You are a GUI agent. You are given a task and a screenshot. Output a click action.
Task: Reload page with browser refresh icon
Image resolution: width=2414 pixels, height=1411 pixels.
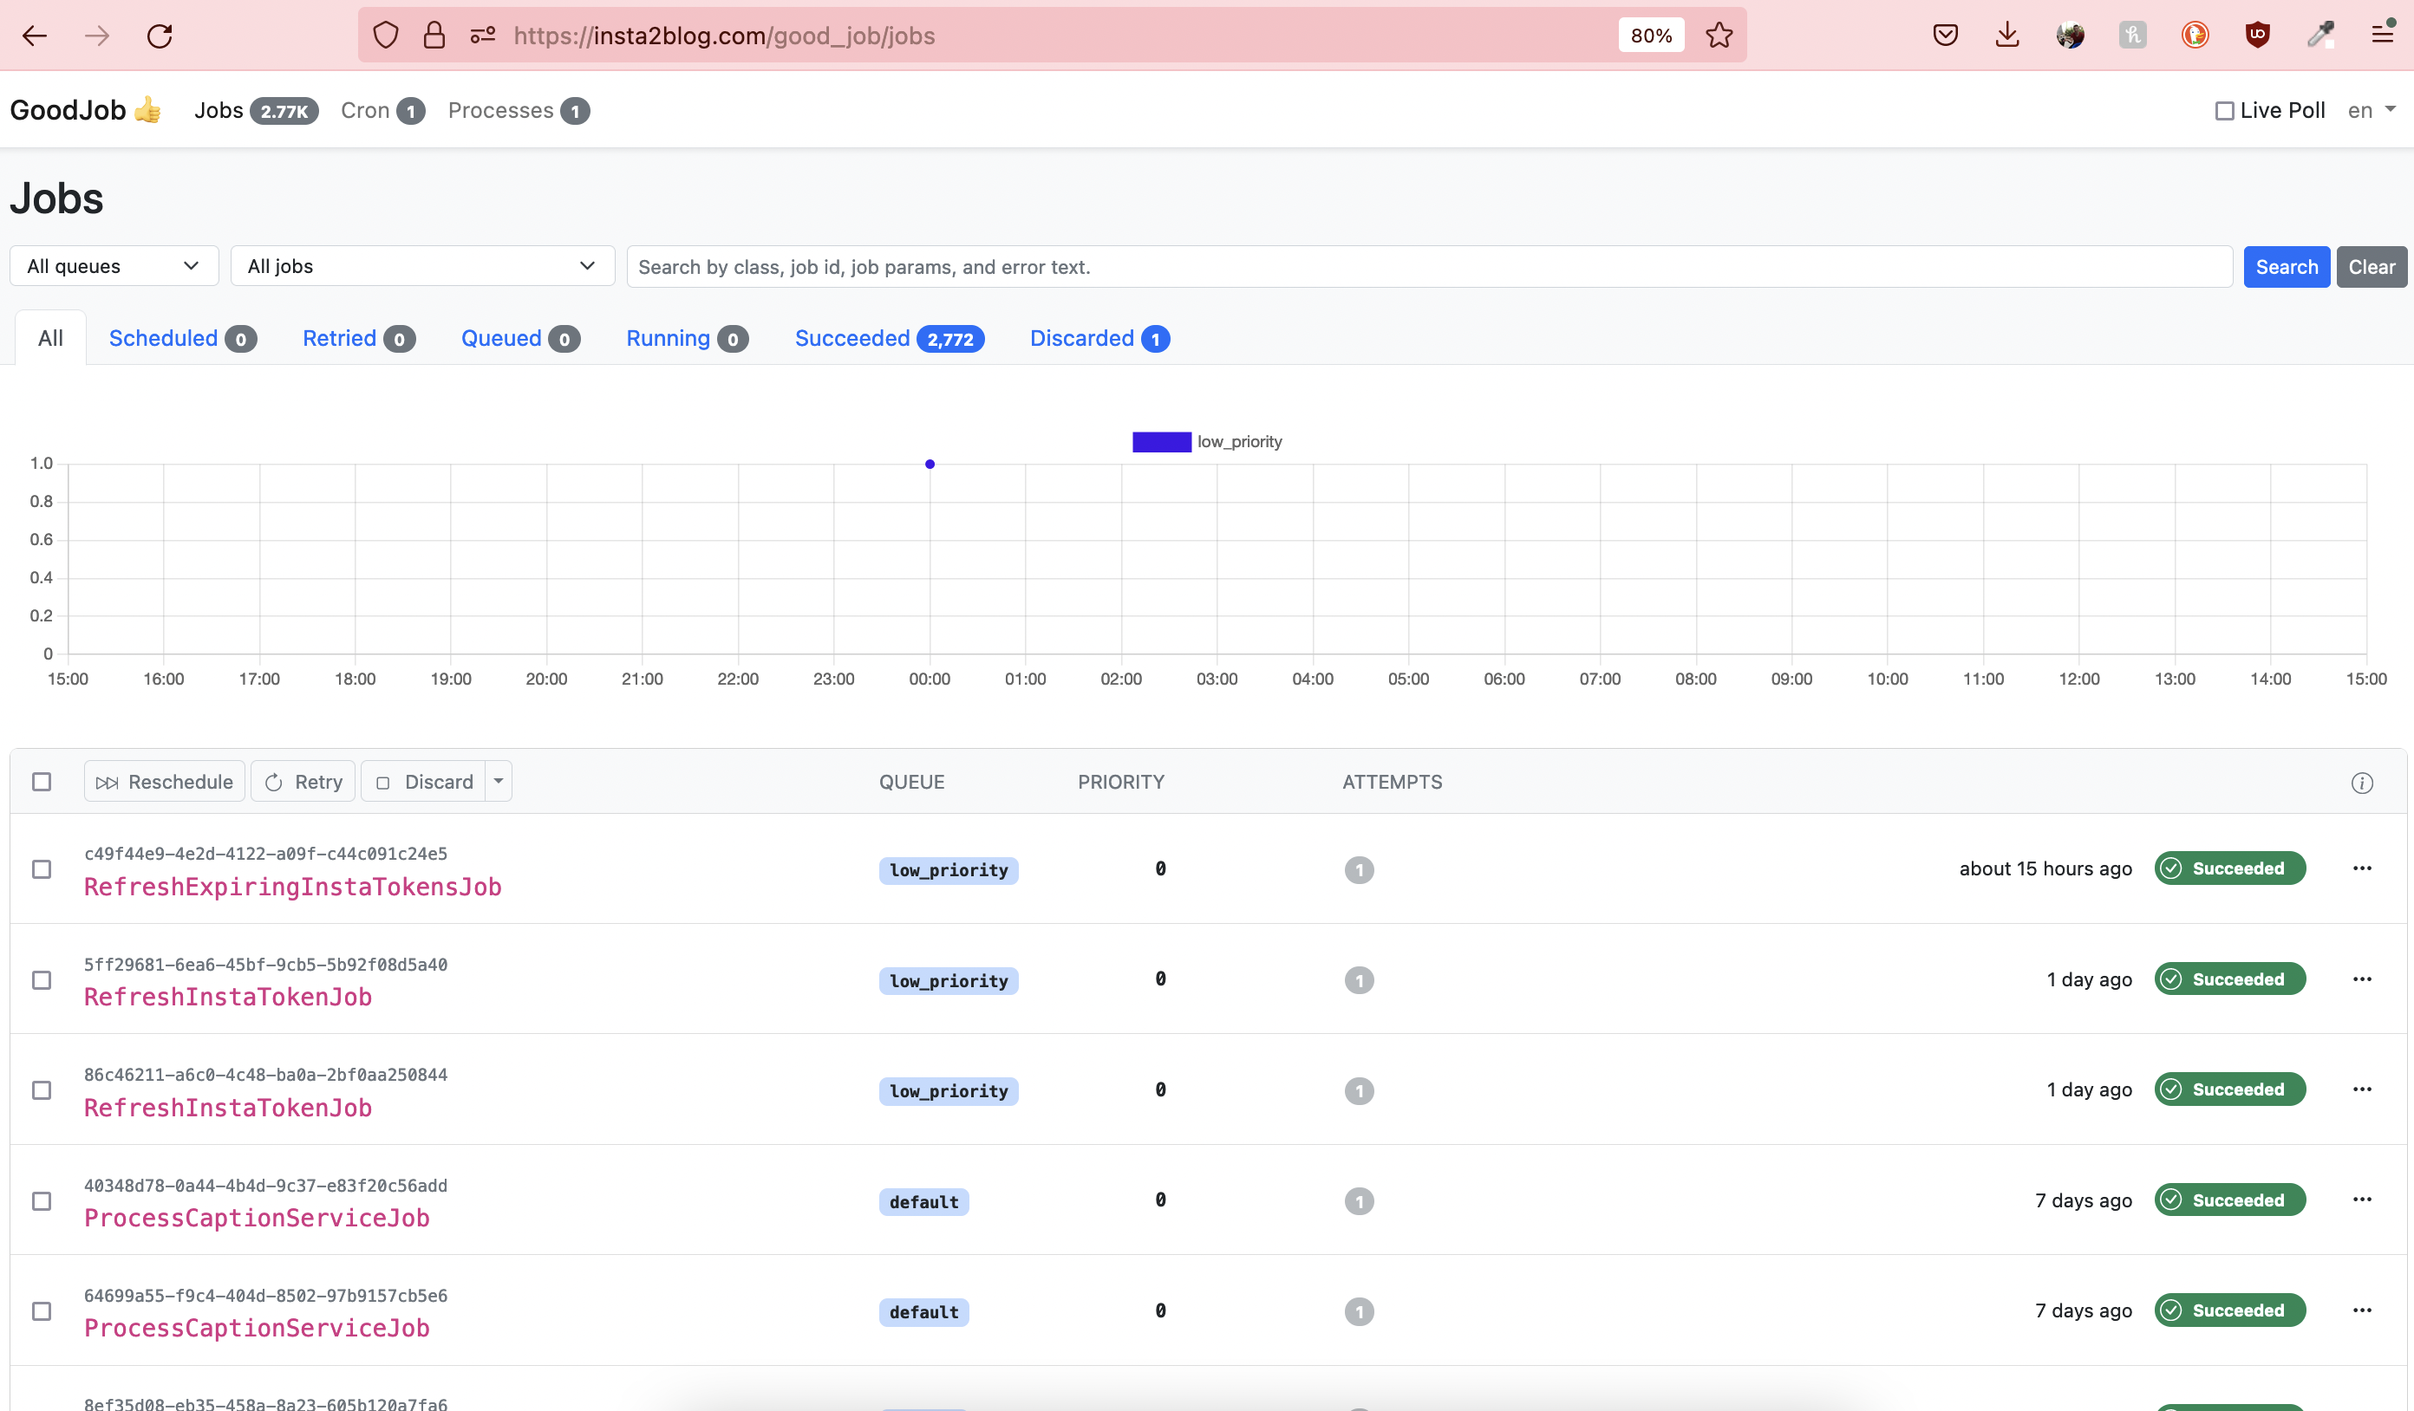click(x=159, y=36)
